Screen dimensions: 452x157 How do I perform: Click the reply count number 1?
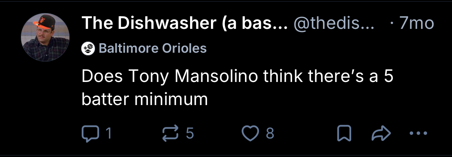(x=109, y=133)
